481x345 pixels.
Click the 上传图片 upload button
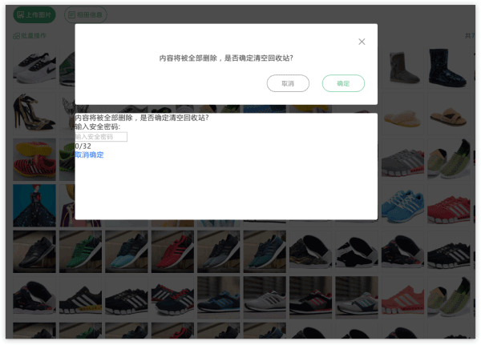pyautogui.click(x=34, y=14)
